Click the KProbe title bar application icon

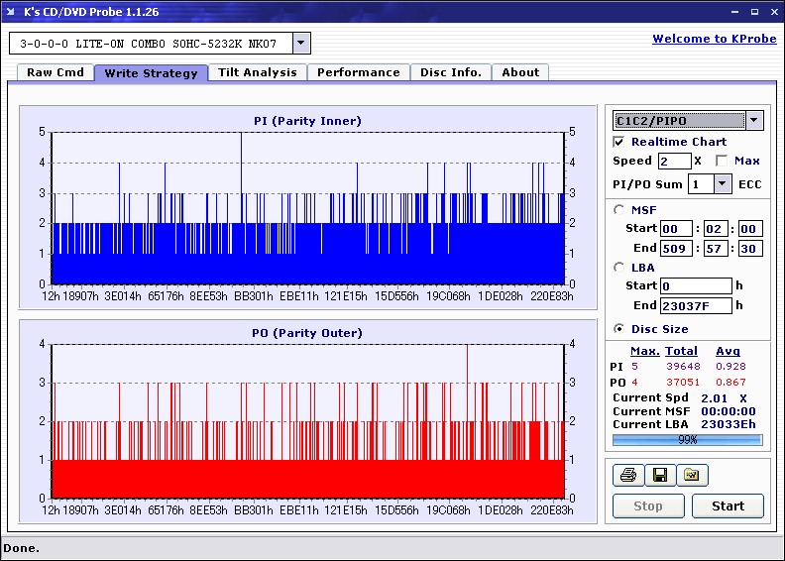click(12, 12)
